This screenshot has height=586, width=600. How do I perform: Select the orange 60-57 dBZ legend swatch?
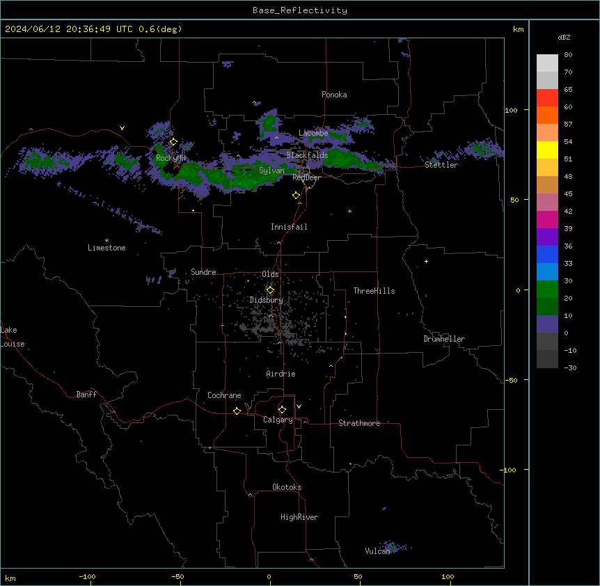547,115
